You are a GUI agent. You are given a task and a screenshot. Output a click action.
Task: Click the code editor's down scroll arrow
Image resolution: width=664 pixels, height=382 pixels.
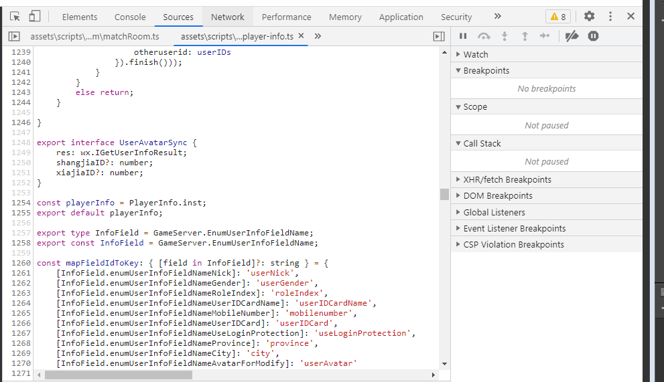coord(444,364)
